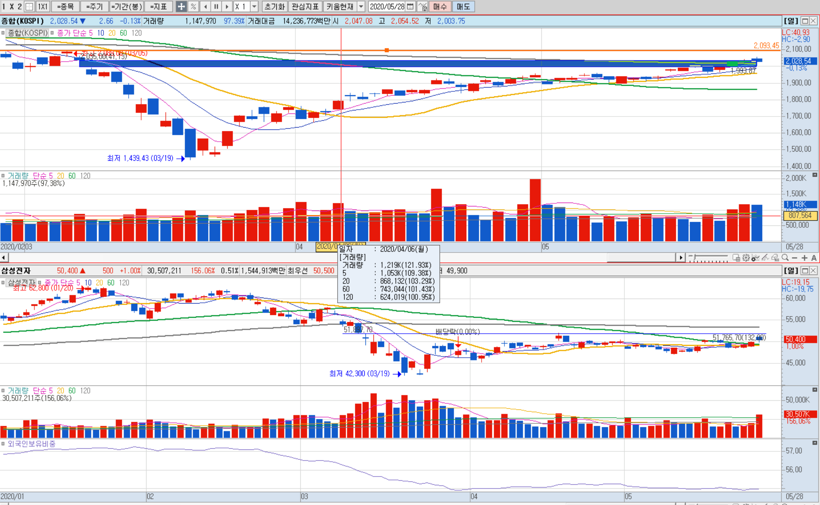This screenshot has height=505, width=820.
Task: Open the X 1 multiplier dropdown
Action: tap(254, 6)
